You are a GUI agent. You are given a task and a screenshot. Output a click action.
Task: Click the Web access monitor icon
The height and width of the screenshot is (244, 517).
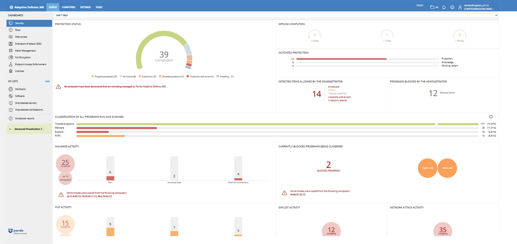point(11,37)
